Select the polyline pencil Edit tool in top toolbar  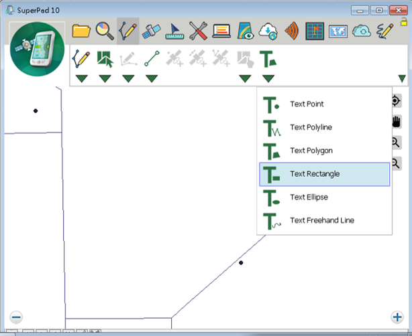(128, 31)
